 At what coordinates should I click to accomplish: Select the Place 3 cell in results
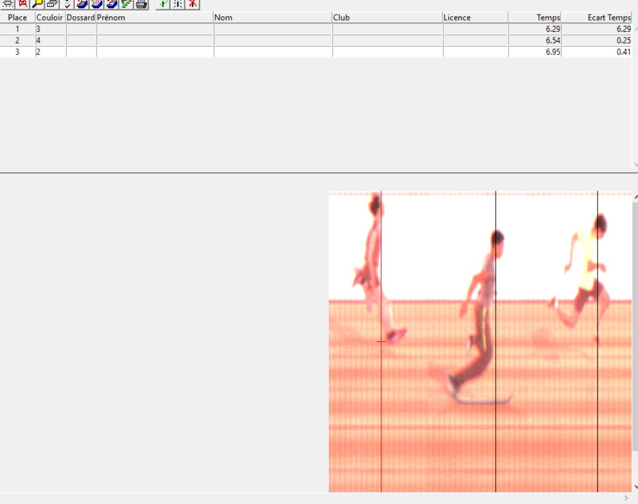tap(17, 52)
